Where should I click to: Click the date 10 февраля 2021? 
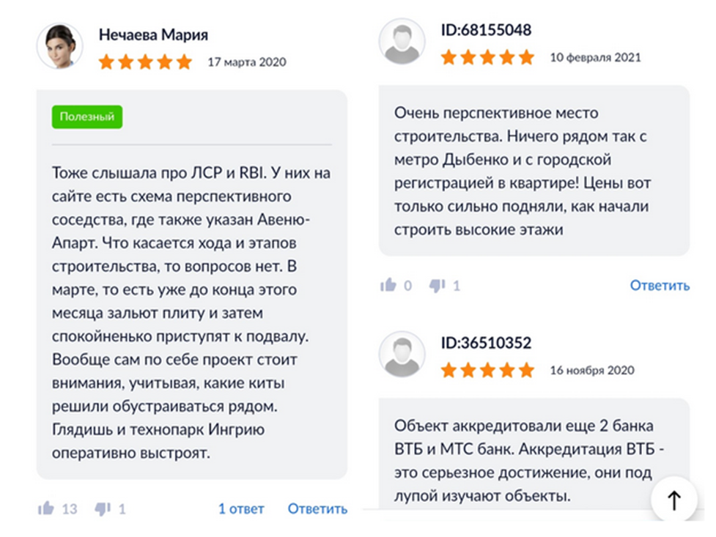click(597, 56)
